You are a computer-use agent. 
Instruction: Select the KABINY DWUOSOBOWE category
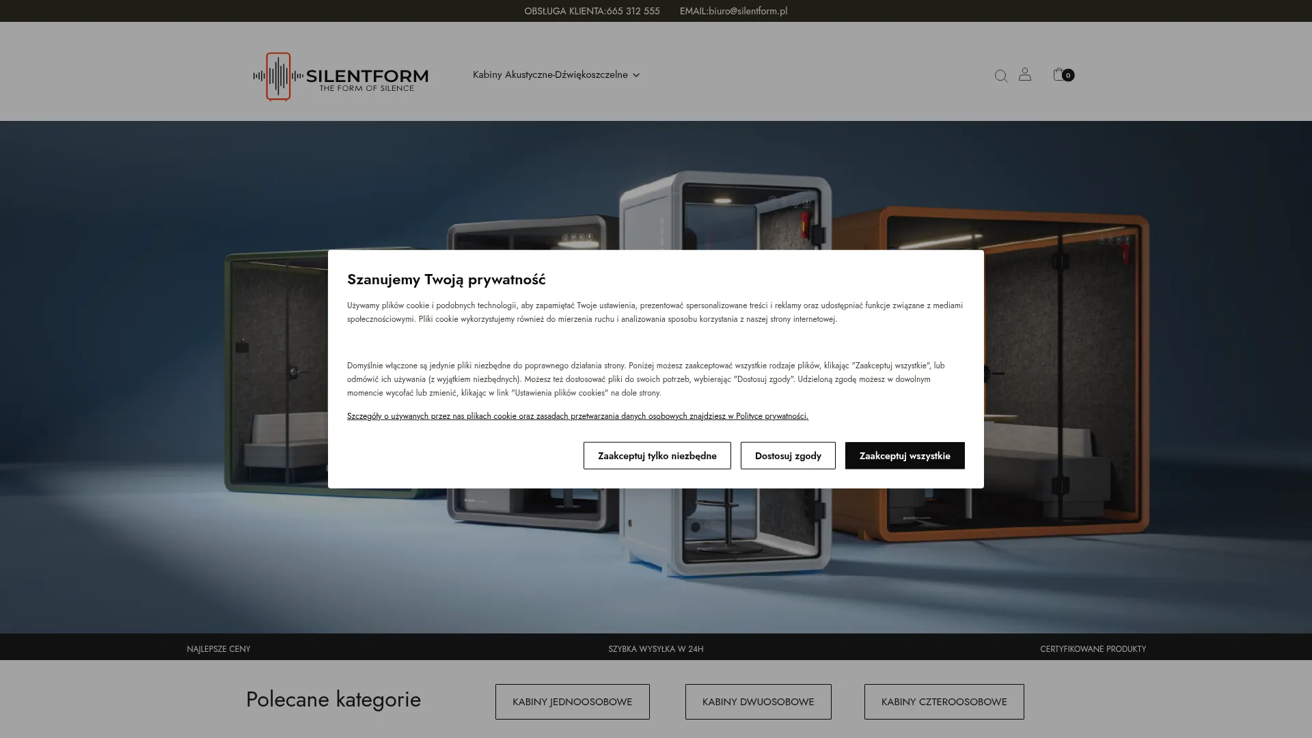coord(758,701)
